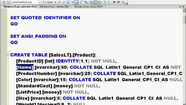Toggle the IntelliSense Enabled button
Image resolution: width=186 pixels, height=105 pixels.
tap(76, 2)
